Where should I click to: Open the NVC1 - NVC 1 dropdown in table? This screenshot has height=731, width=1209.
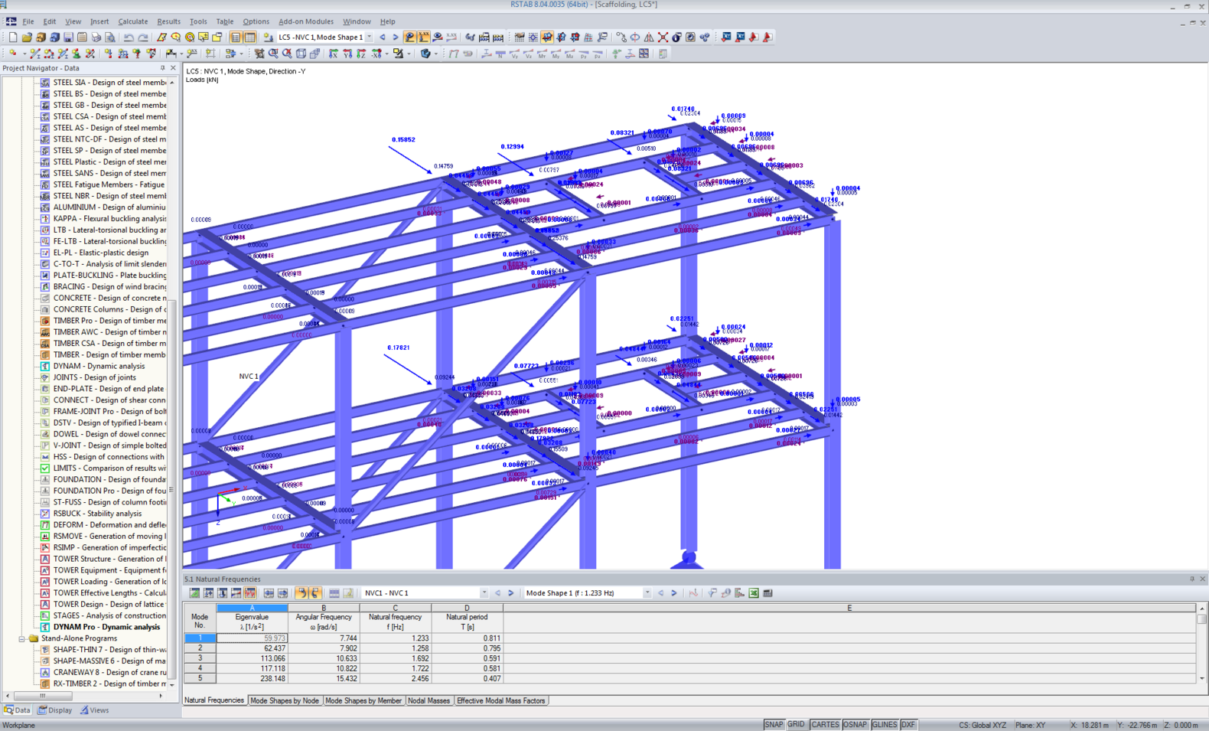pos(484,593)
